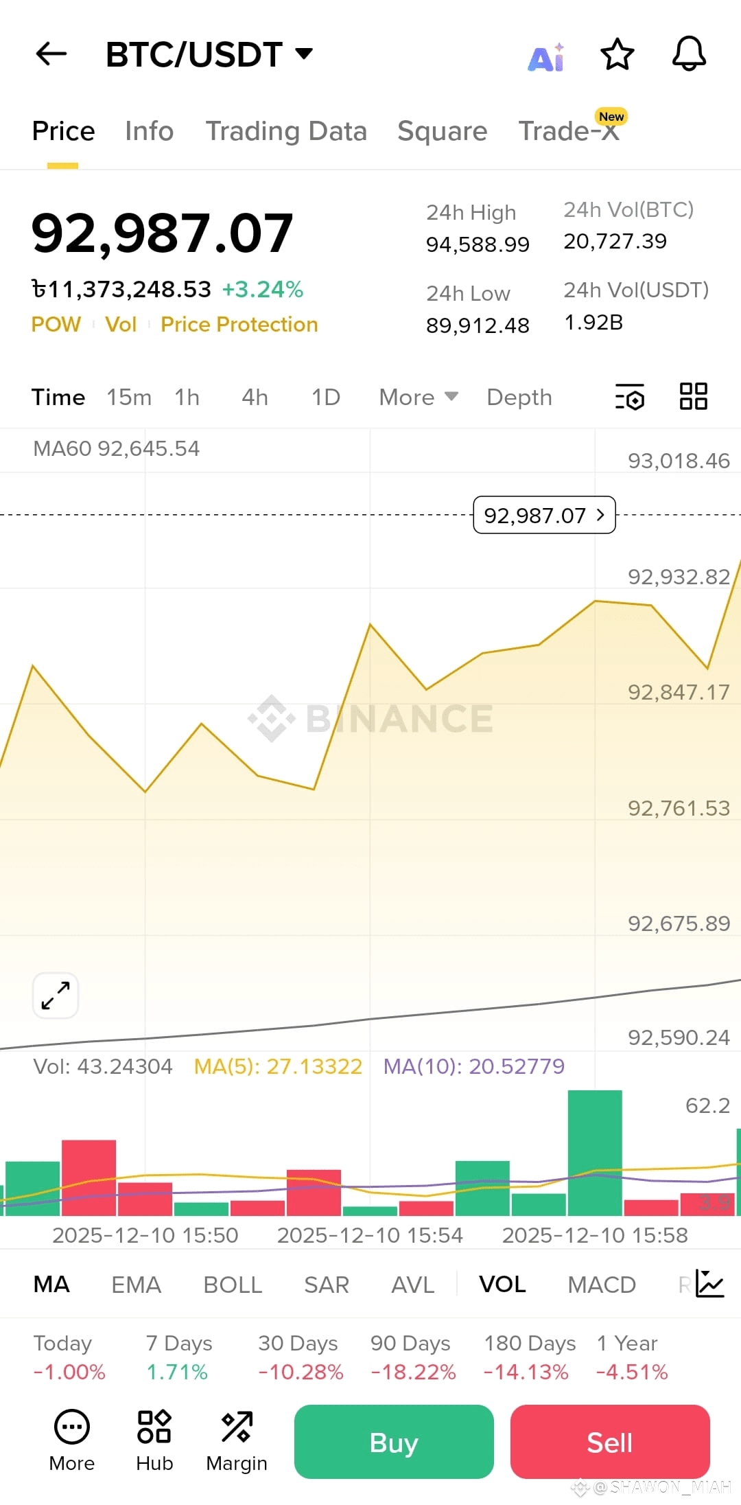This screenshot has width=741, height=1505.
Task: Expand the 92,987.07 current price label
Action: pyautogui.click(x=544, y=515)
